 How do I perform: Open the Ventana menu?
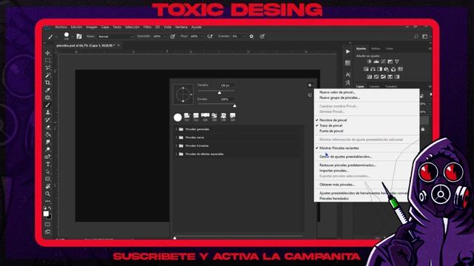181,27
